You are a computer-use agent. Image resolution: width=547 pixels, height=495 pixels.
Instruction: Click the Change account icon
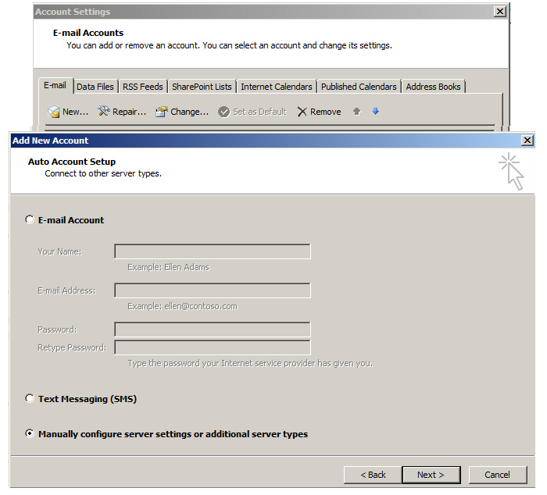[x=162, y=112]
